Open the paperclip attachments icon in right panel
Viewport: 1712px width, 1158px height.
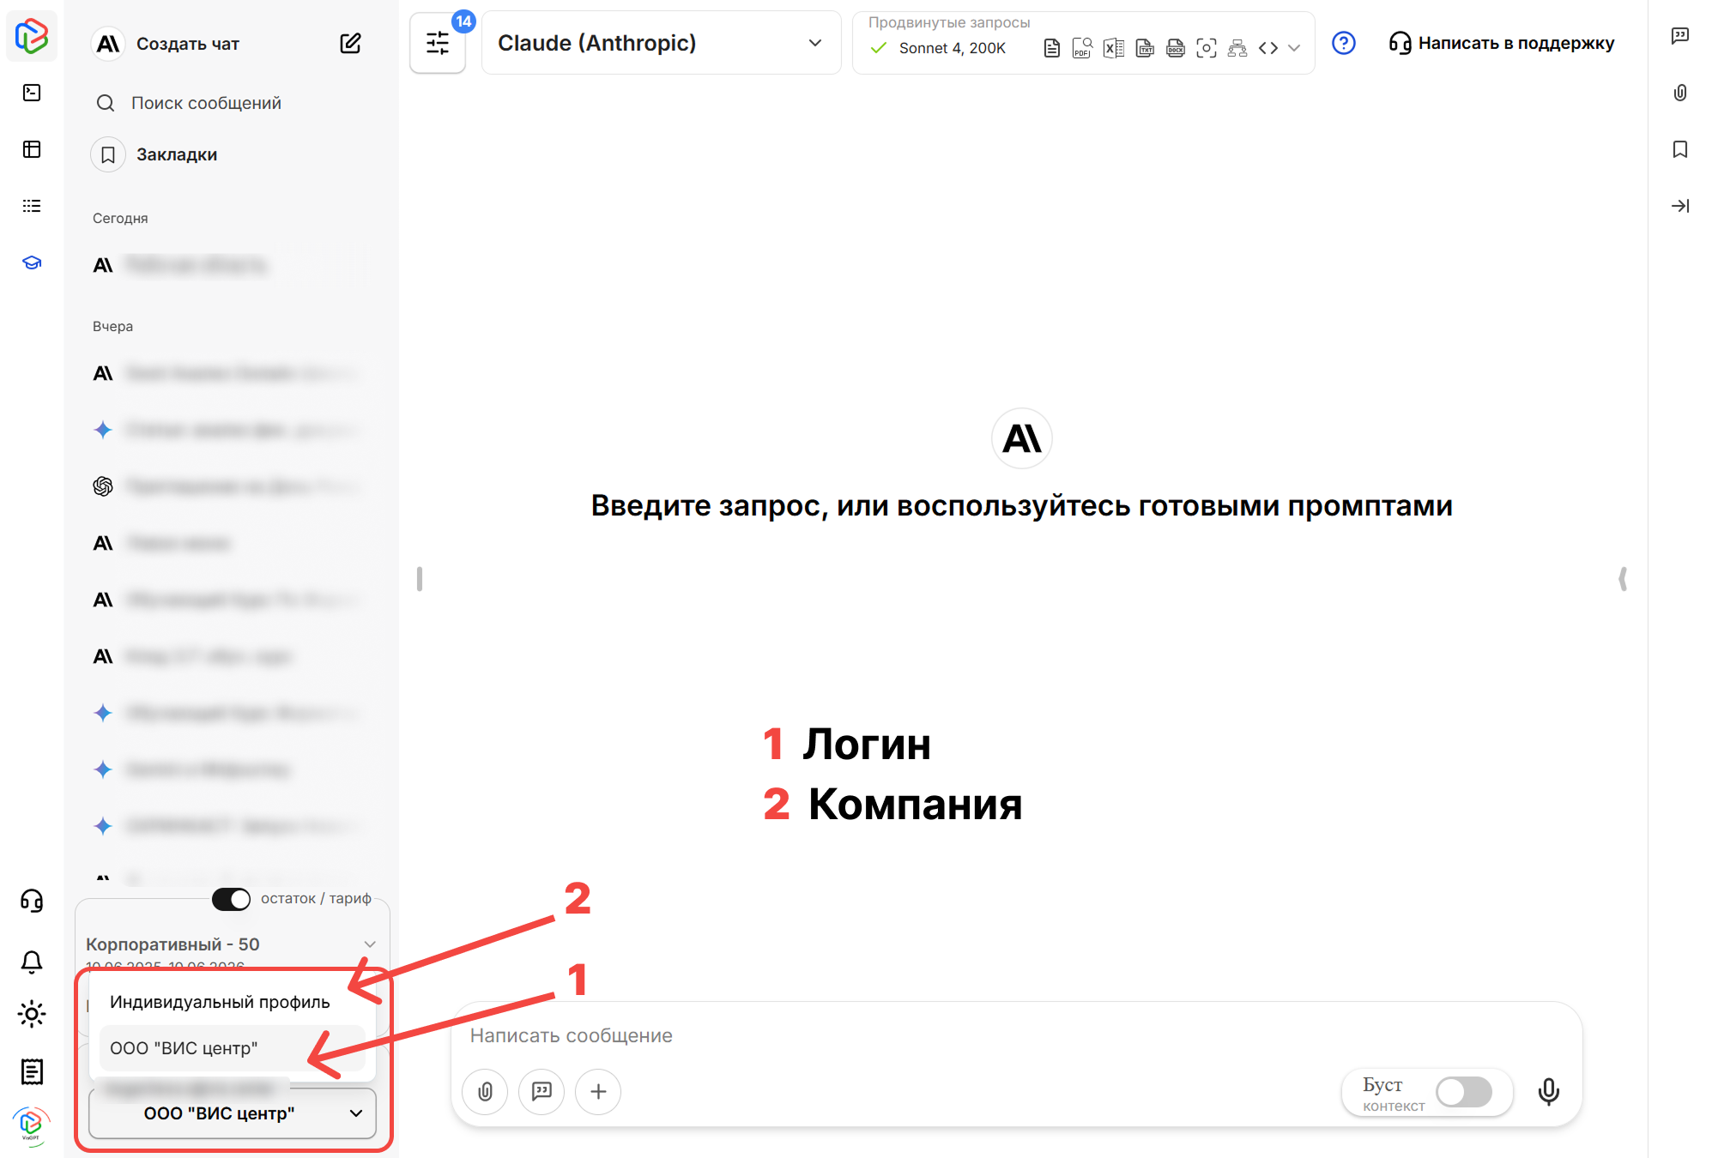[1680, 93]
